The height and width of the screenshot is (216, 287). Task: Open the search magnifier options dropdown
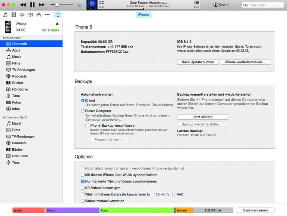(246, 5)
